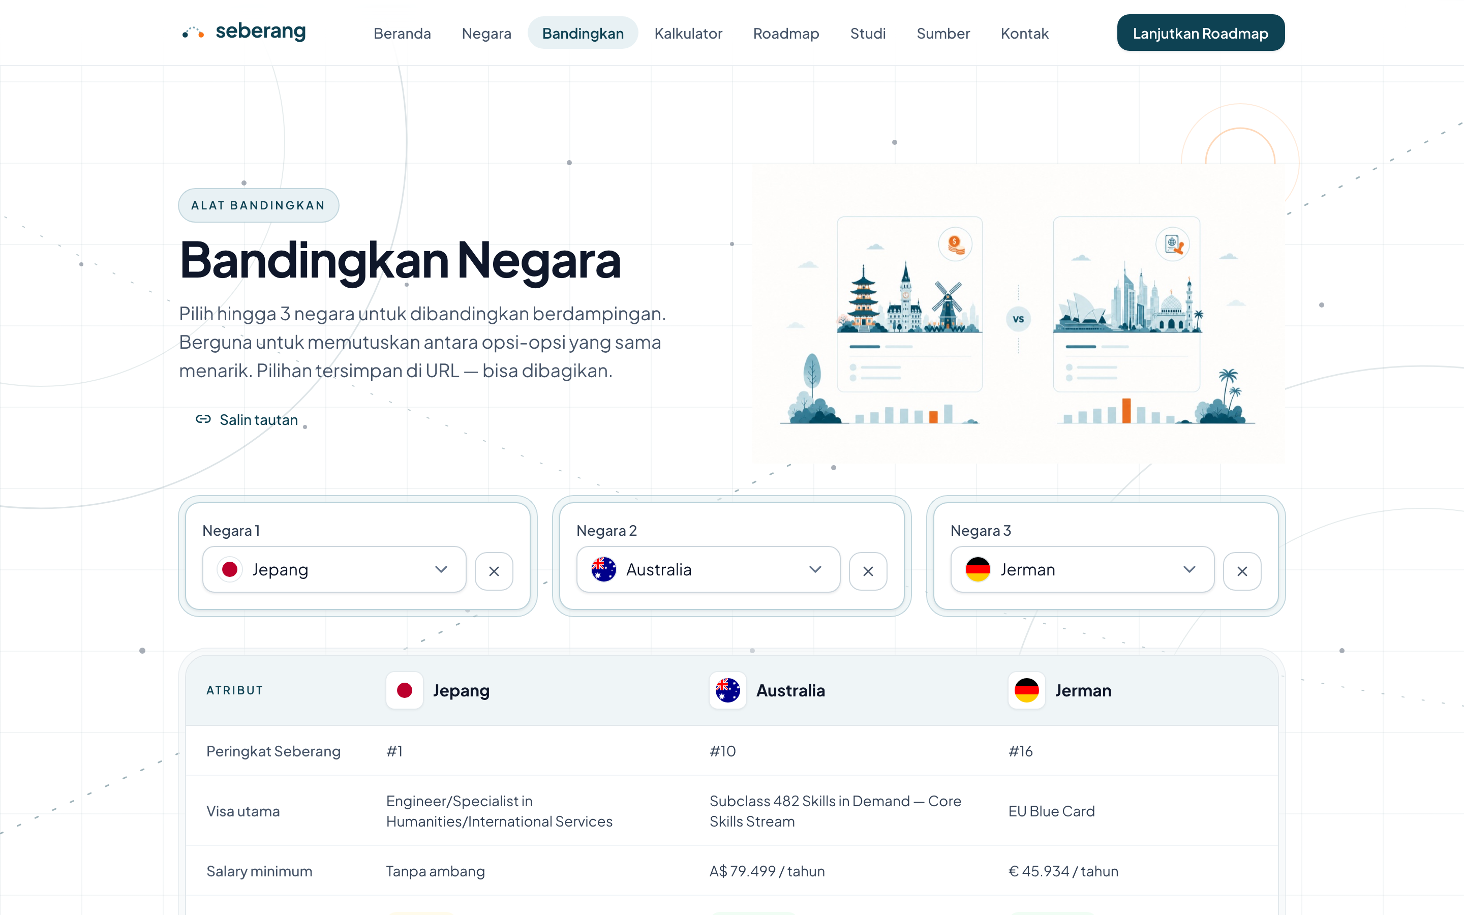Click the VS badge in the illustration

coord(1018,319)
